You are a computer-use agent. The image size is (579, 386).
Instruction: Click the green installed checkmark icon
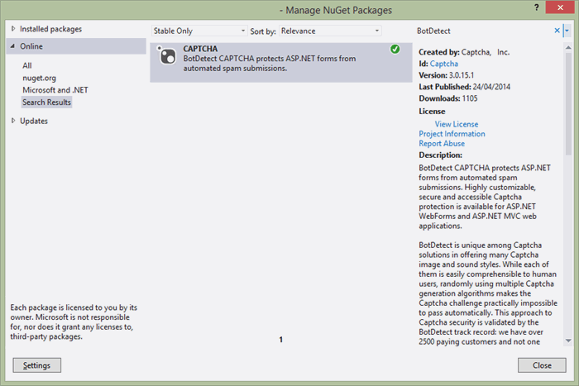click(395, 49)
